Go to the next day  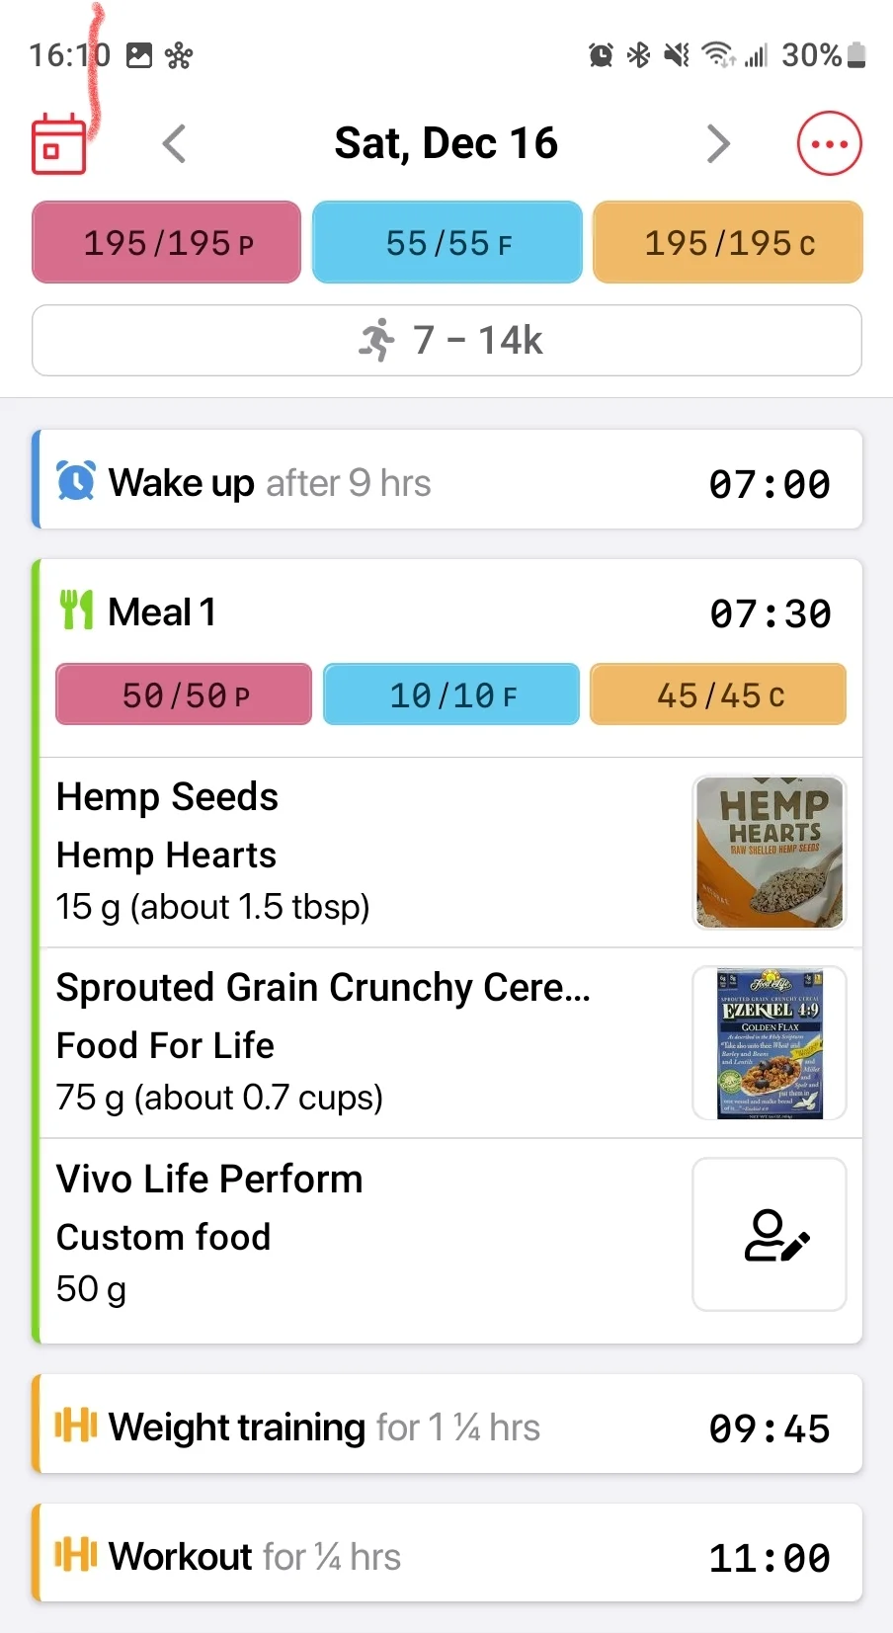tap(718, 144)
